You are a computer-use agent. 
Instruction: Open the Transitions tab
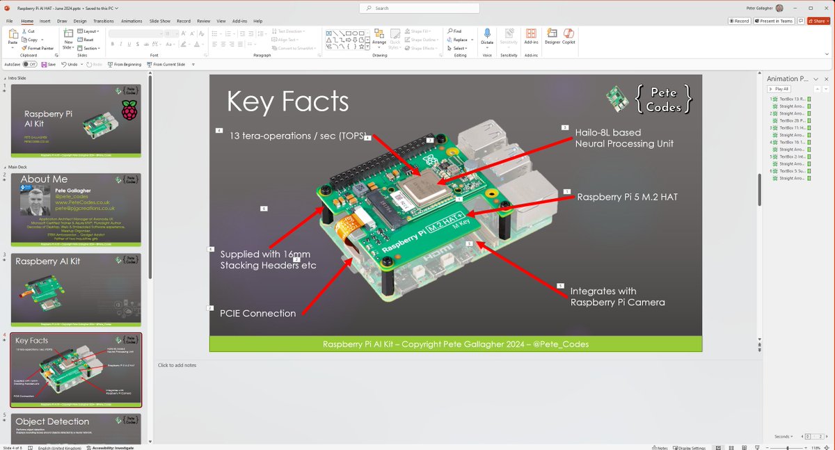pyautogui.click(x=104, y=21)
